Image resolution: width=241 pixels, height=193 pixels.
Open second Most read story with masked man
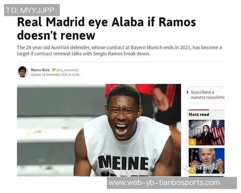tap(206, 161)
